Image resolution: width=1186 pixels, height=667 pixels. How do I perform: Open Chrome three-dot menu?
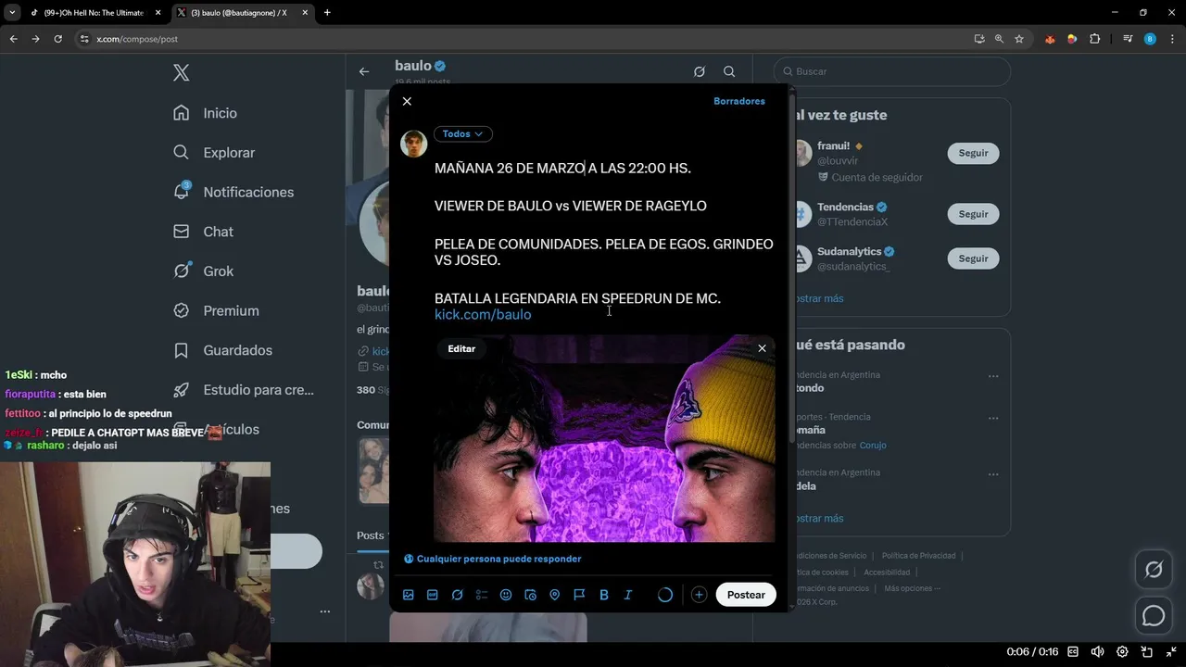(1172, 39)
